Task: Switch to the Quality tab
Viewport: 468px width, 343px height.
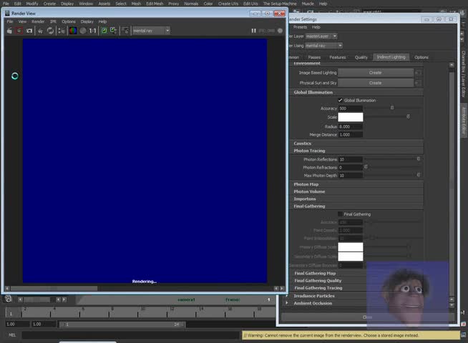Action: tap(361, 57)
